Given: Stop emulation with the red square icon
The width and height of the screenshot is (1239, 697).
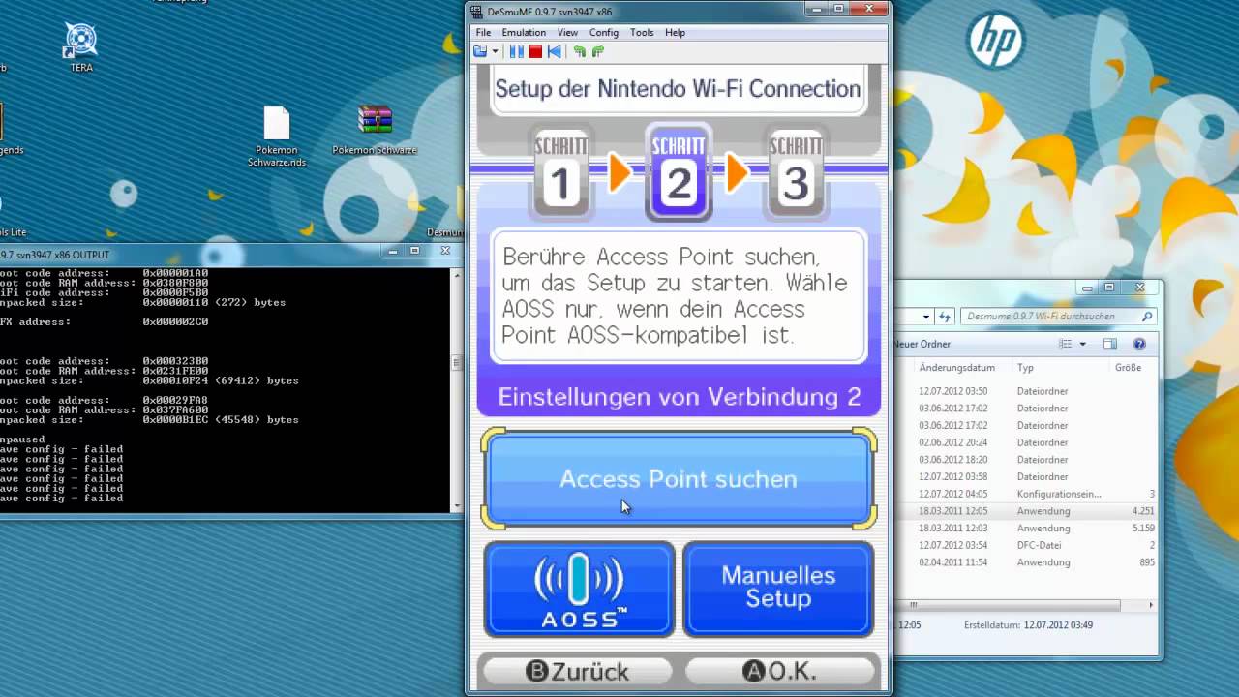Looking at the screenshot, I should click(x=535, y=51).
